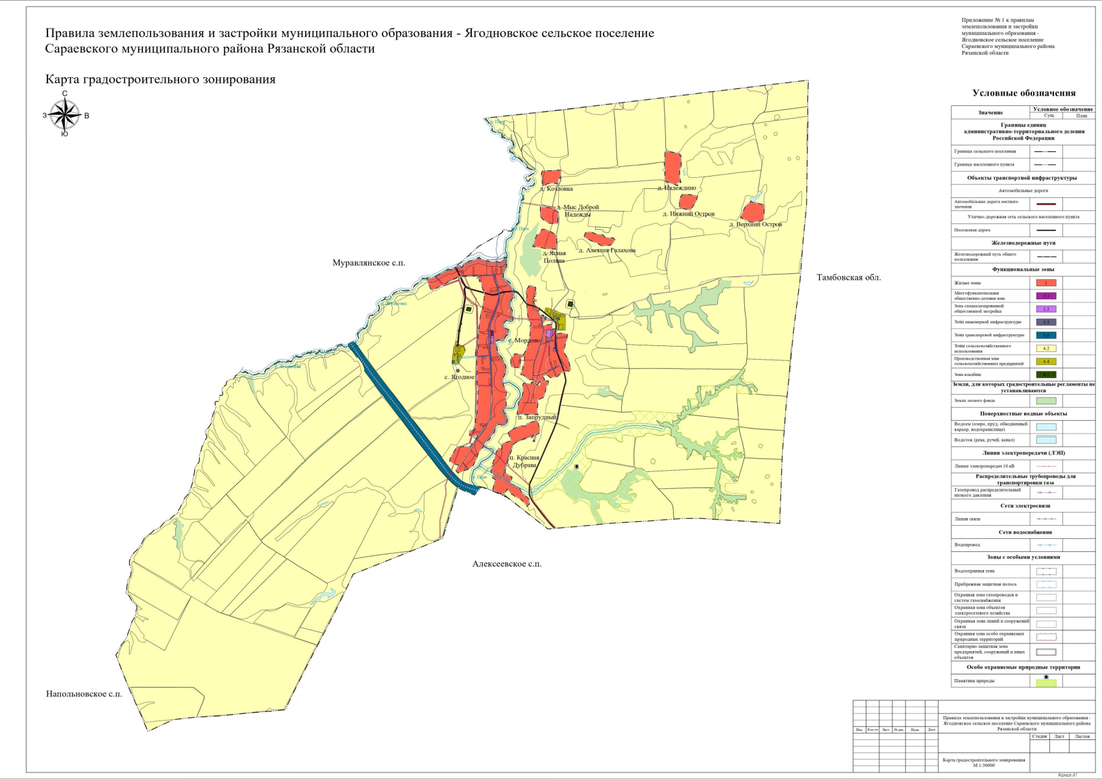Image resolution: width=1102 pixels, height=779 pixels.
Task: Click the 'Муравлянское с.п.' label on map
Action: (369, 263)
